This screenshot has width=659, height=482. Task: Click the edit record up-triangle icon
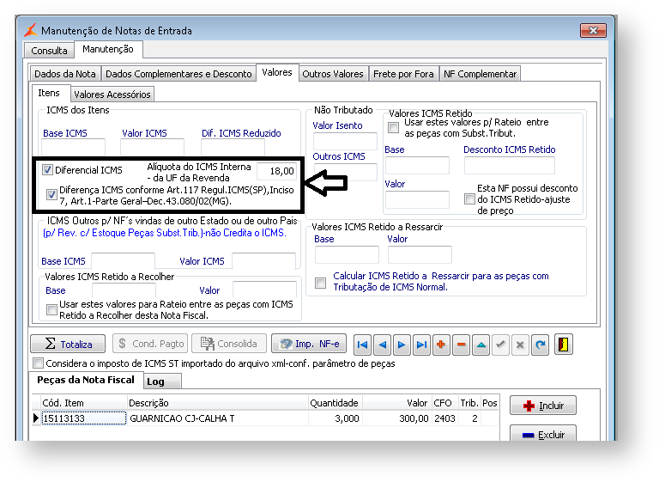481,345
